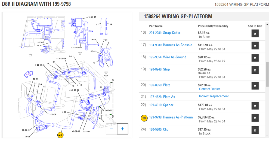Click scrollbar down arrow in parts list

coord(267,136)
